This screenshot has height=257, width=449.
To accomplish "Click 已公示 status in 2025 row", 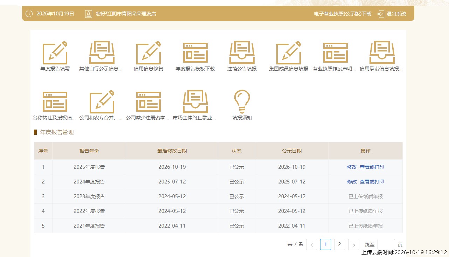I will 237,167.
